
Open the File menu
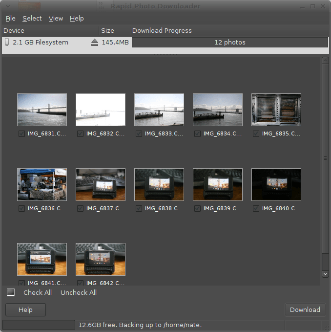point(11,19)
